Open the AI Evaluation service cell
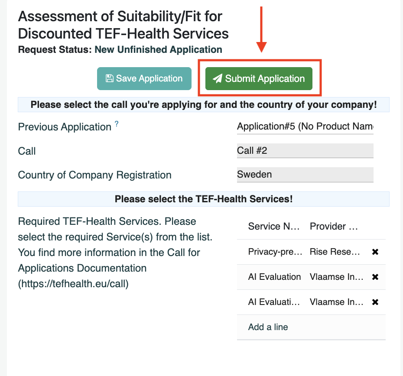This screenshot has height=376, width=403. [274, 277]
